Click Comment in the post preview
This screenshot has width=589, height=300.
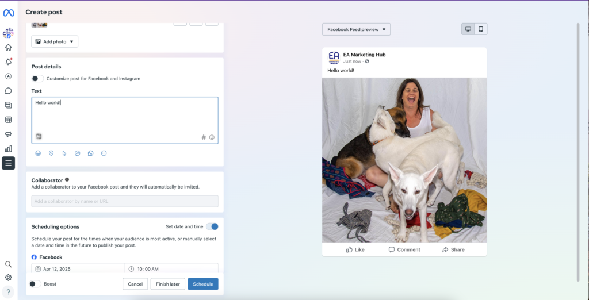[x=404, y=249]
